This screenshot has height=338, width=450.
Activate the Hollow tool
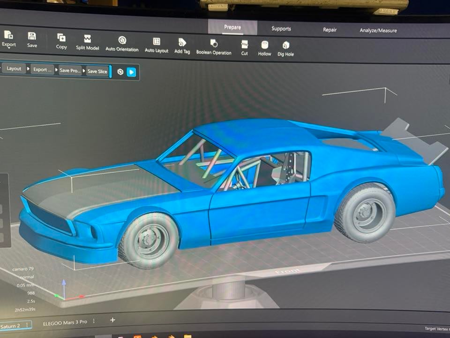click(264, 45)
